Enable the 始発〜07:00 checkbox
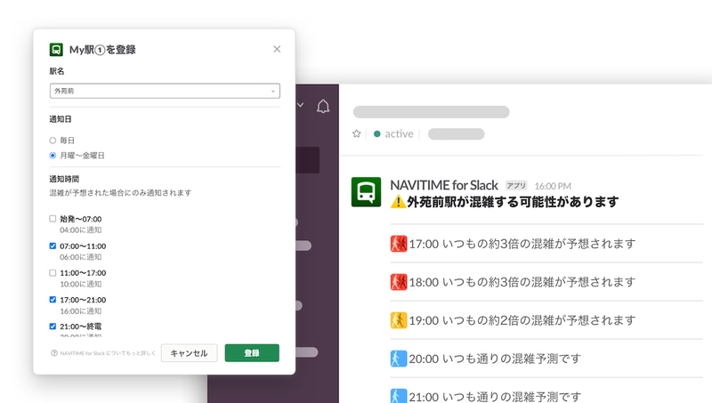Screen dimensions: 712x403 53,219
